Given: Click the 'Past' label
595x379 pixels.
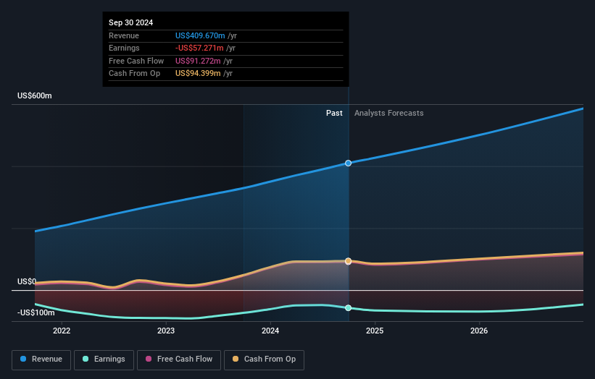Looking at the screenshot, I should [x=334, y=113].
